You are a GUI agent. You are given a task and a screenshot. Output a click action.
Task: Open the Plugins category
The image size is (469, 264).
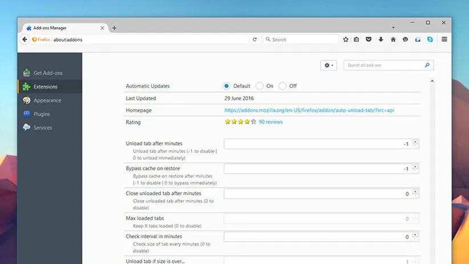pos(42,114)
